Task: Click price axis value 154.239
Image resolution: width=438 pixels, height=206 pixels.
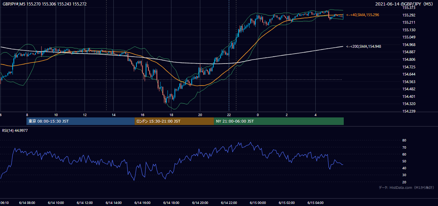Action: (x=409, y=111)
